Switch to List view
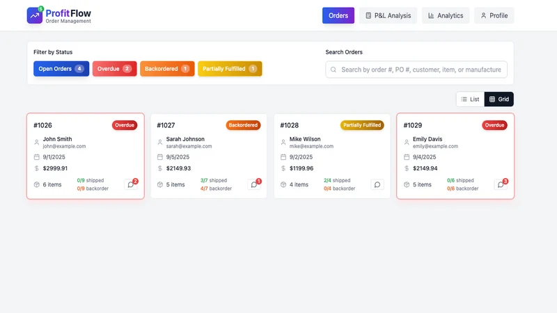The height and width of the screenshot is (313, 557). [x=470, y=99]
